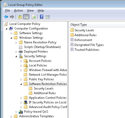Image resolution: width=125 pixels, height=118 pixels.
Task: Collapse the Software Restriction Policies node
Action: click(21, 84)
